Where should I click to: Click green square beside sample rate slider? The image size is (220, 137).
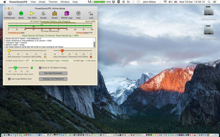[32, 68]
